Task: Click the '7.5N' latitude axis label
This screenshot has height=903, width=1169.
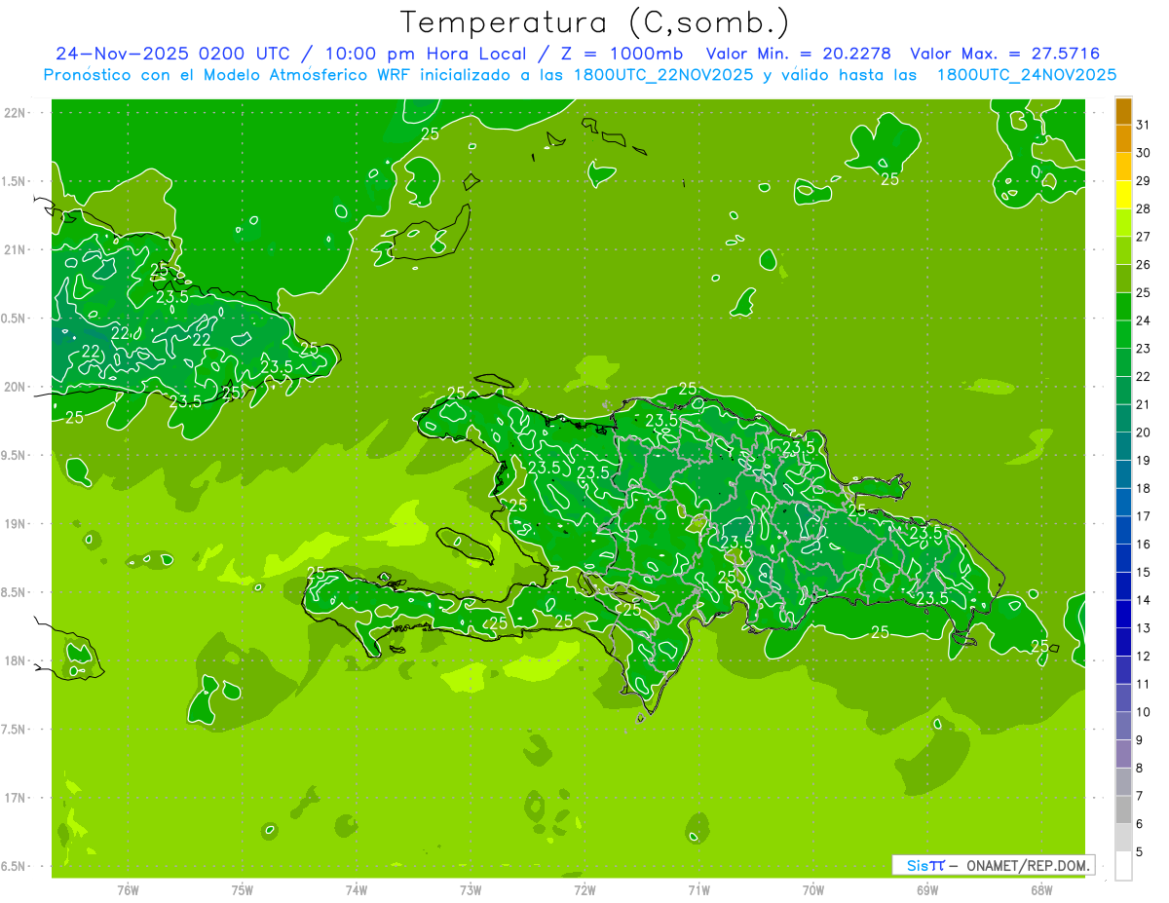Action: tap(14, 730)
